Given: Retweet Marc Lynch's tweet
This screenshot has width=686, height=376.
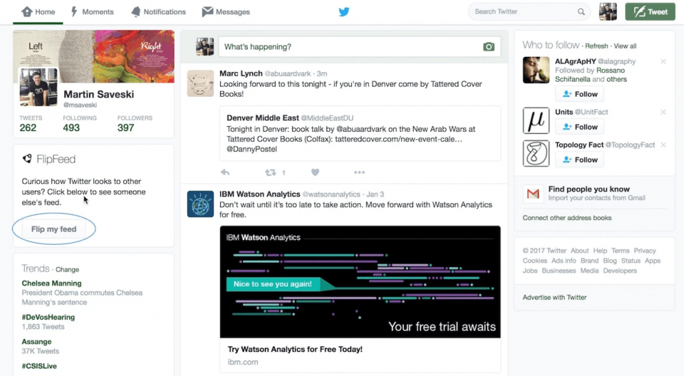Looking at the screenshot, I should [x=270, y=172].
